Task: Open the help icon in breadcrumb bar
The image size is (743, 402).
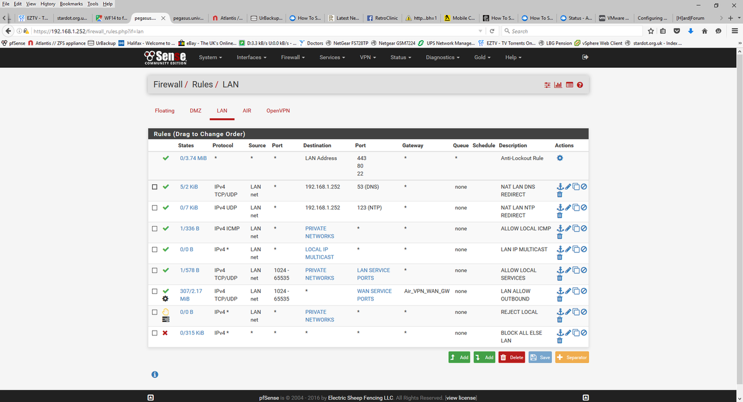Action: 580,85
